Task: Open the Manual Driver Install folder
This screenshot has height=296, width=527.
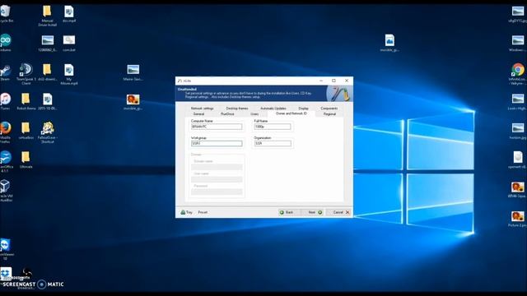Action: (x=47, y=16)
